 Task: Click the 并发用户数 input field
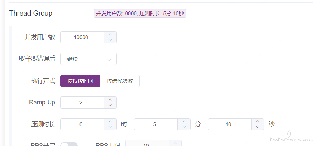[82, 37]
